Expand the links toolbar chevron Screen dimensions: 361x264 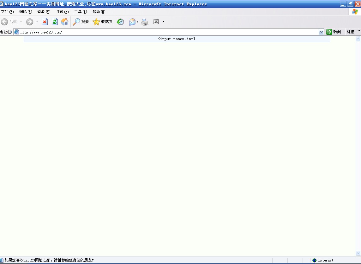(x=358, y=31)
